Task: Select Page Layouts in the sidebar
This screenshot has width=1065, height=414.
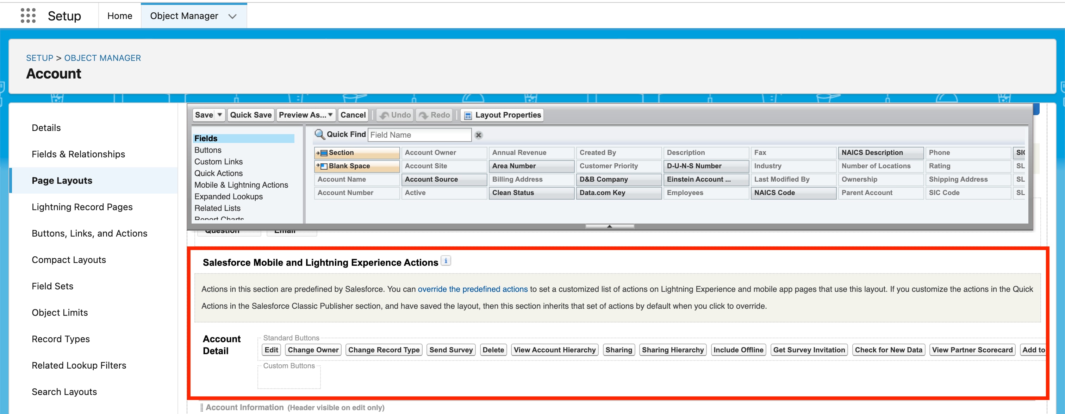Action: pos(62,181)
